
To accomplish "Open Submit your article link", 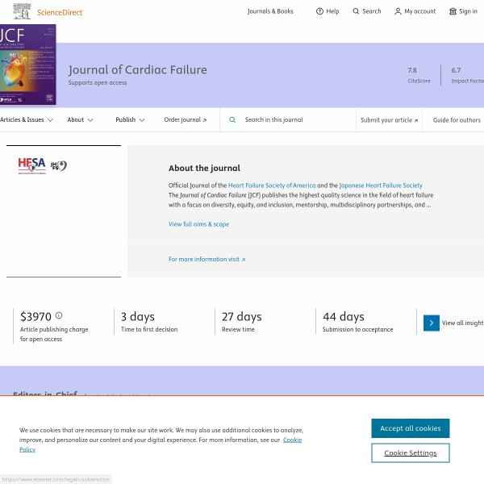I will coord(389,119).
